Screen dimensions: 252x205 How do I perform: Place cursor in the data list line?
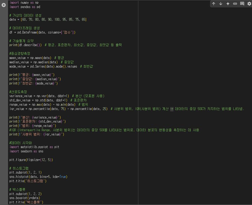coord(48,20)
